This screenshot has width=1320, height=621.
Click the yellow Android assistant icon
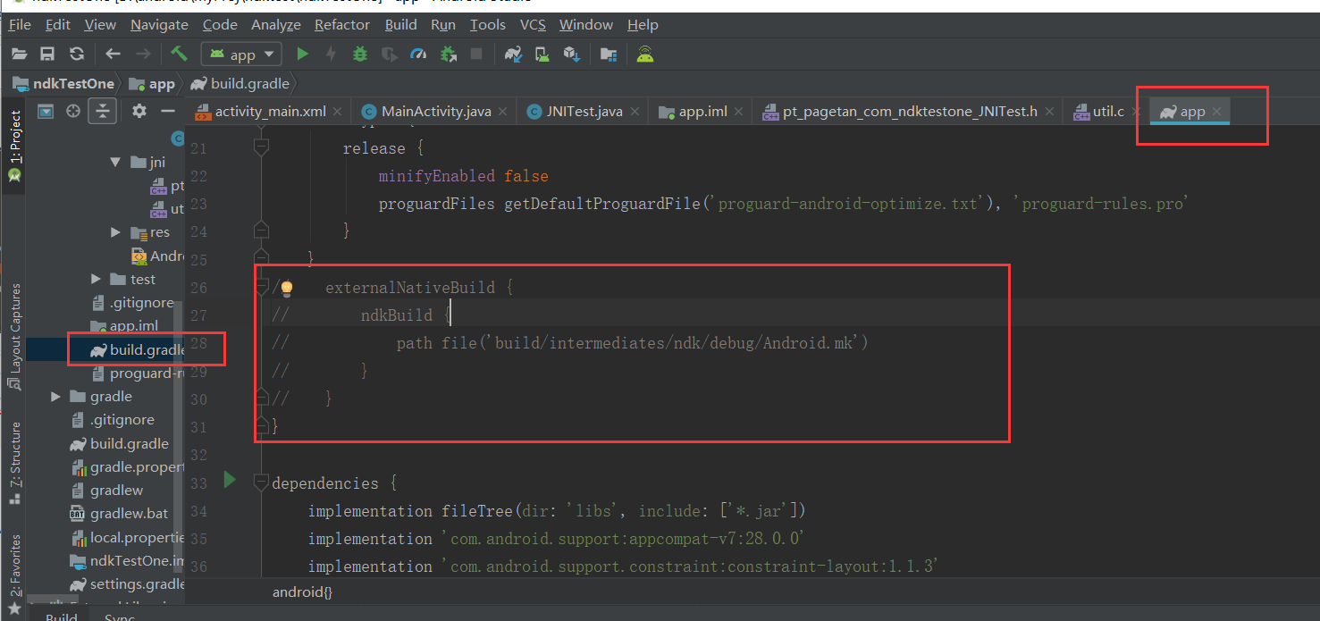click(645, 55)
